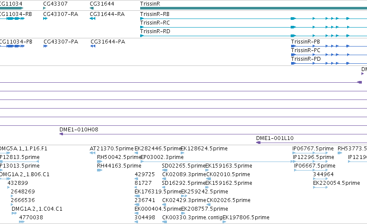
Task: Click the DME1-001L10 clone arrowhead
Action: point(258,143)
